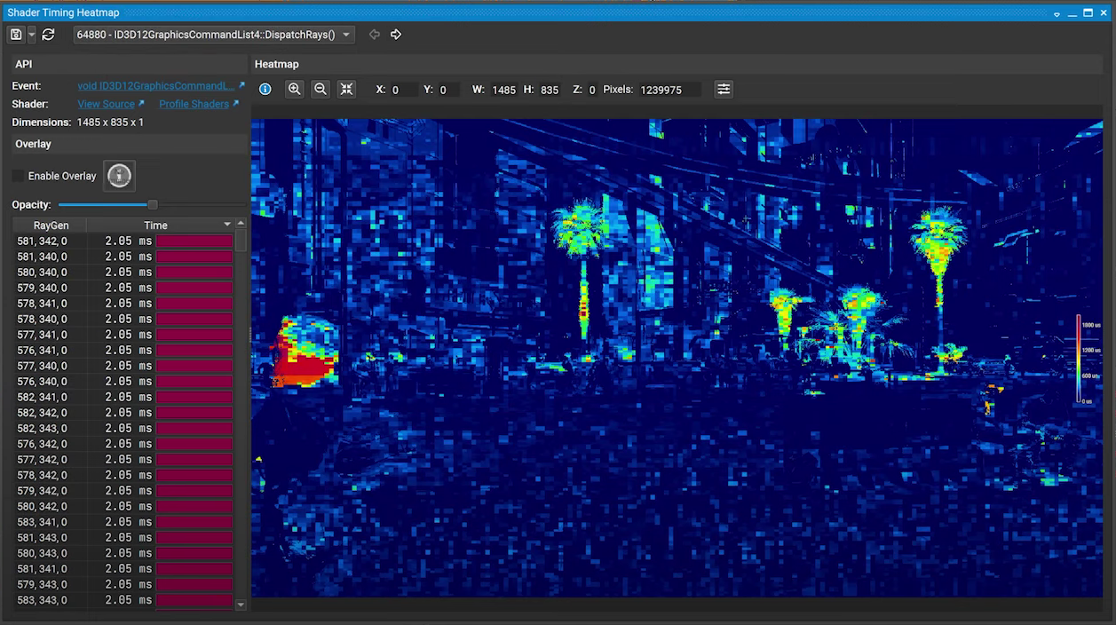Go to the next event arrow
The width and height of the screenshot is (1116, 625).
coord(396,35)
